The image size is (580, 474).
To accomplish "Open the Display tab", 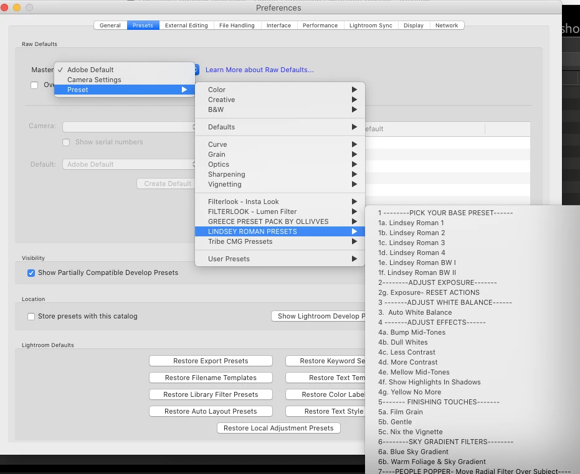I will [414, 25].
